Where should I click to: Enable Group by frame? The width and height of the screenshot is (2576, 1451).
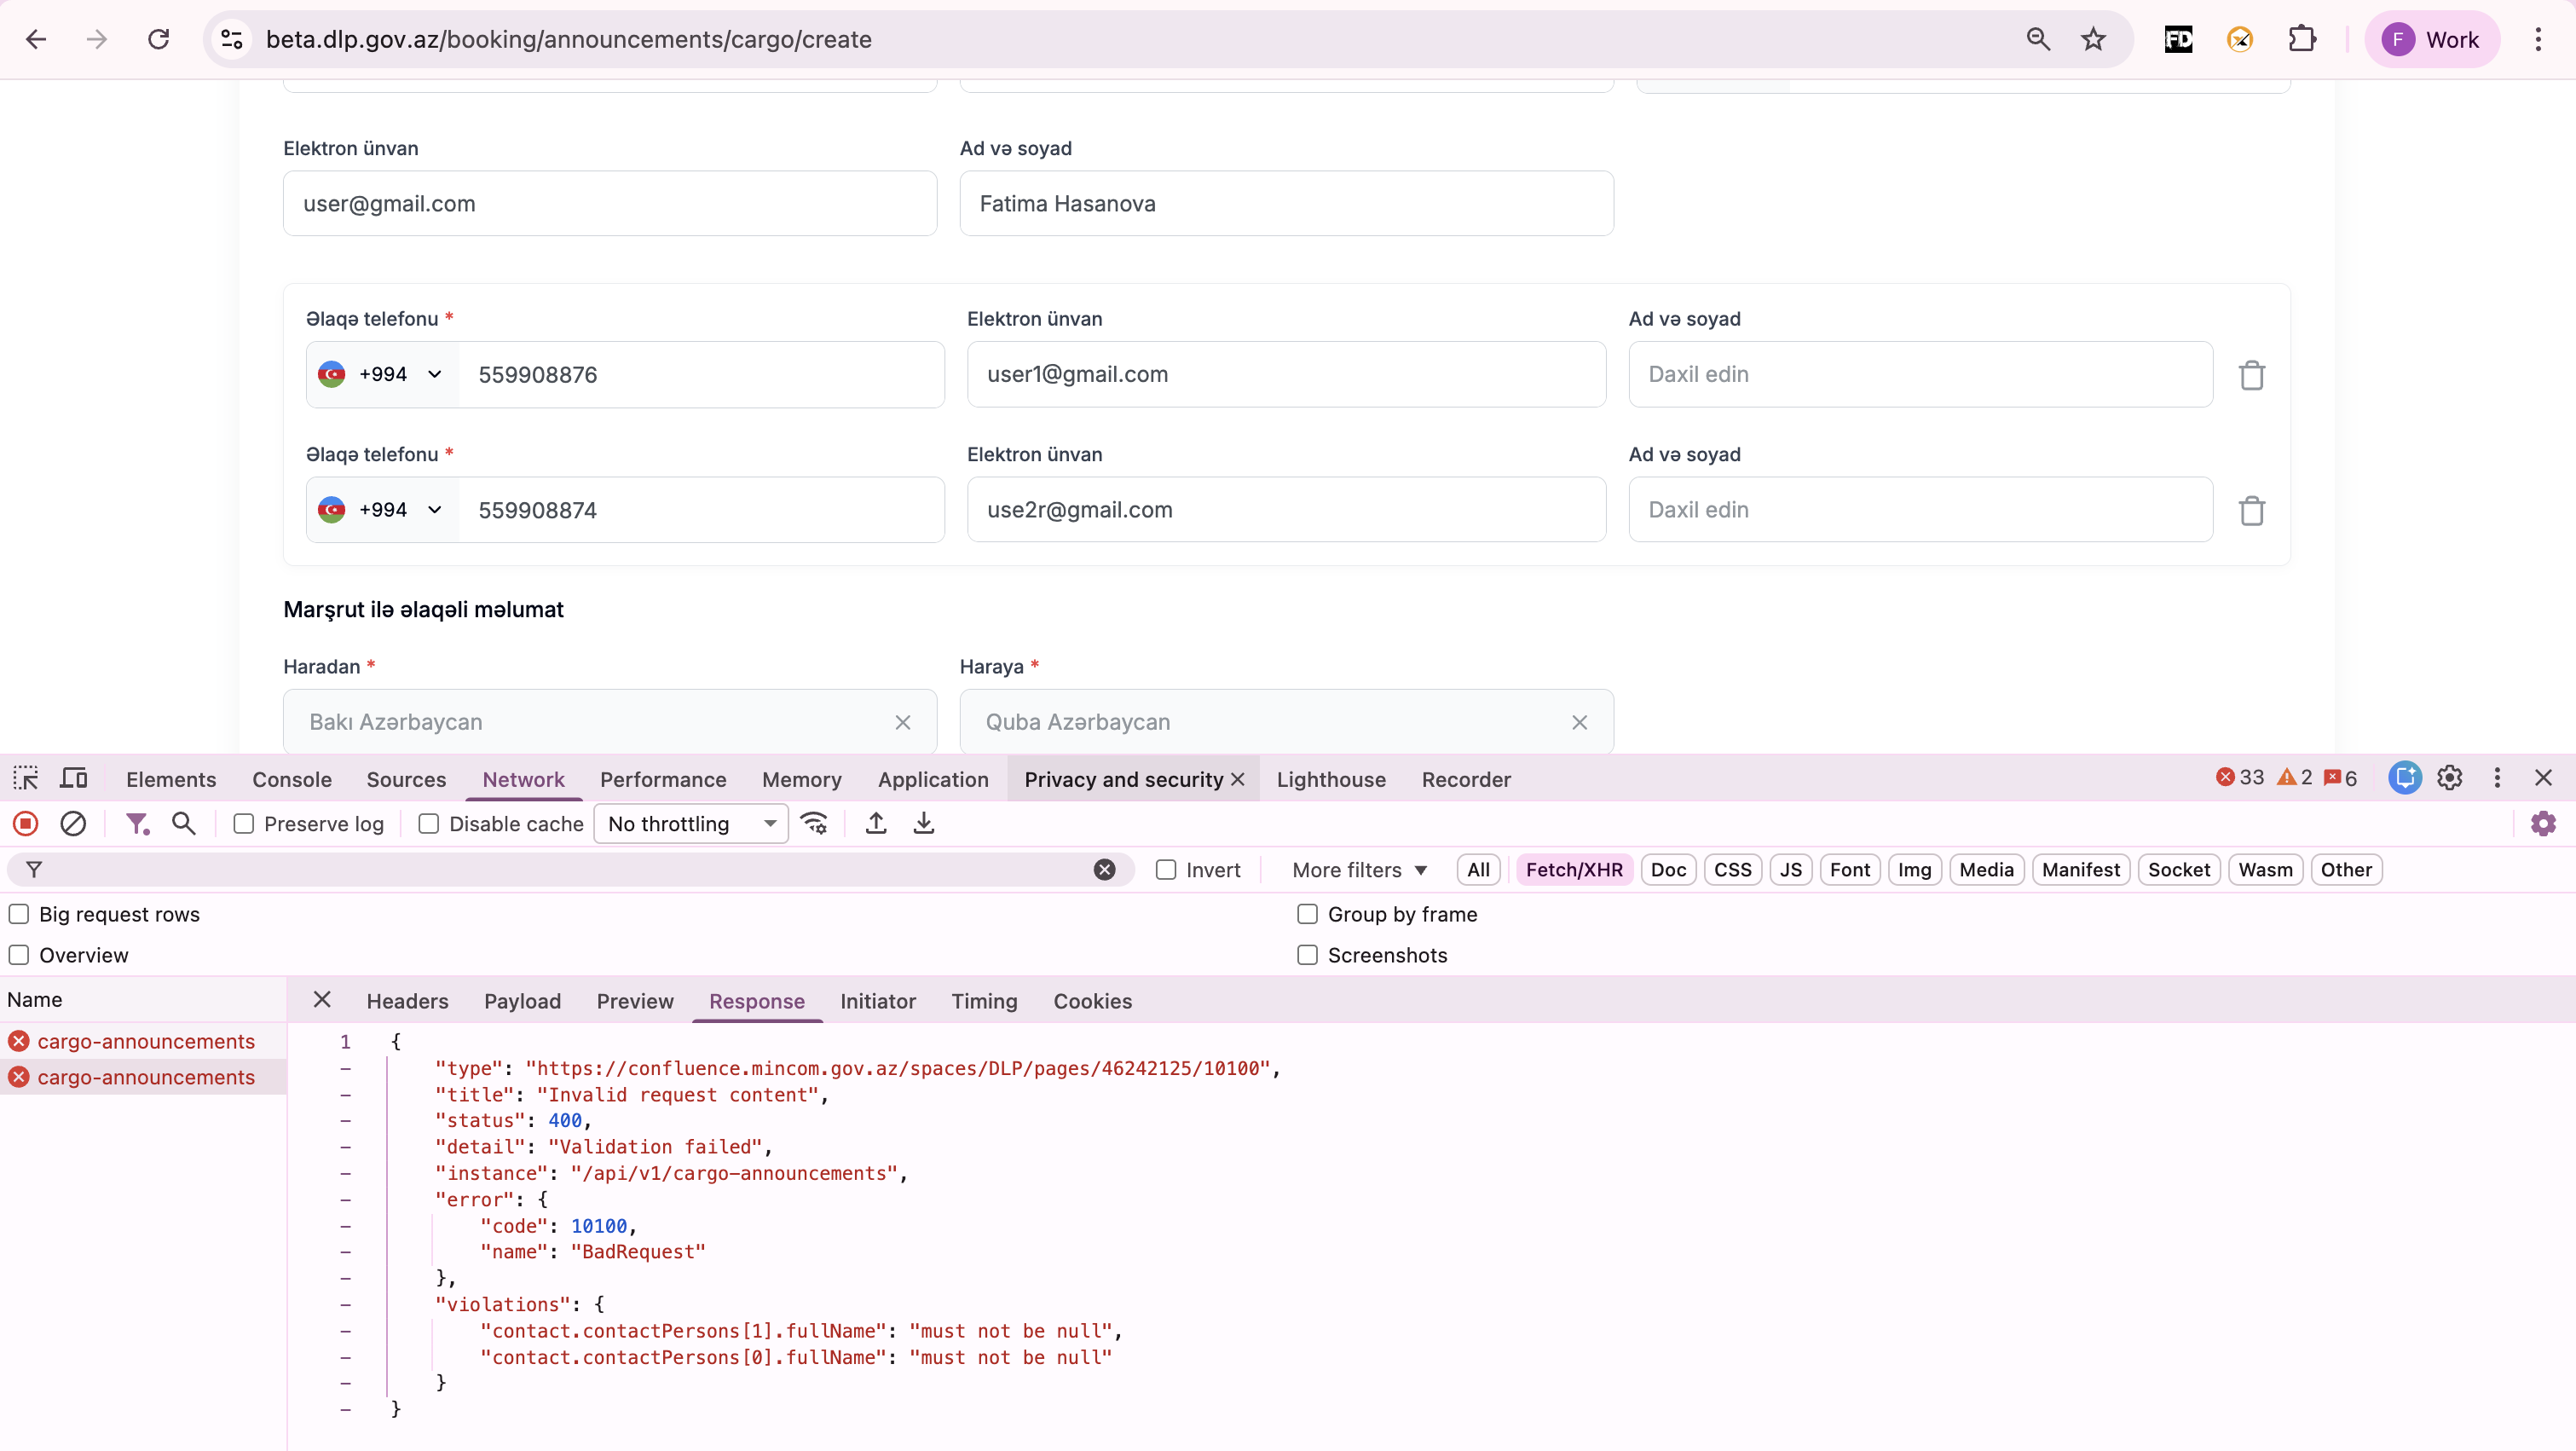pyautogui.click(x=1306, y=914)
